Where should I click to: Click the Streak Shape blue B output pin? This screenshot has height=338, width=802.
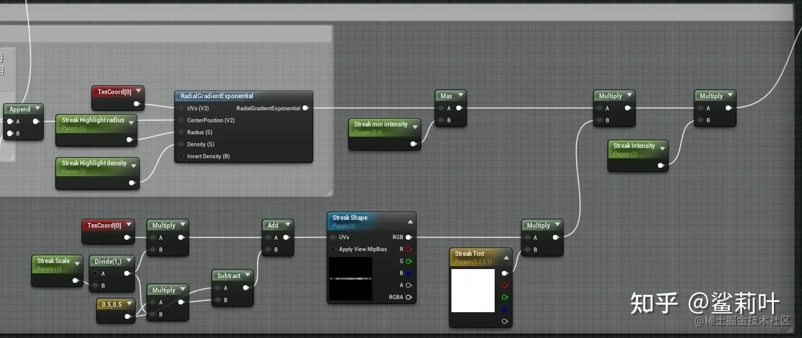[409, 273]
